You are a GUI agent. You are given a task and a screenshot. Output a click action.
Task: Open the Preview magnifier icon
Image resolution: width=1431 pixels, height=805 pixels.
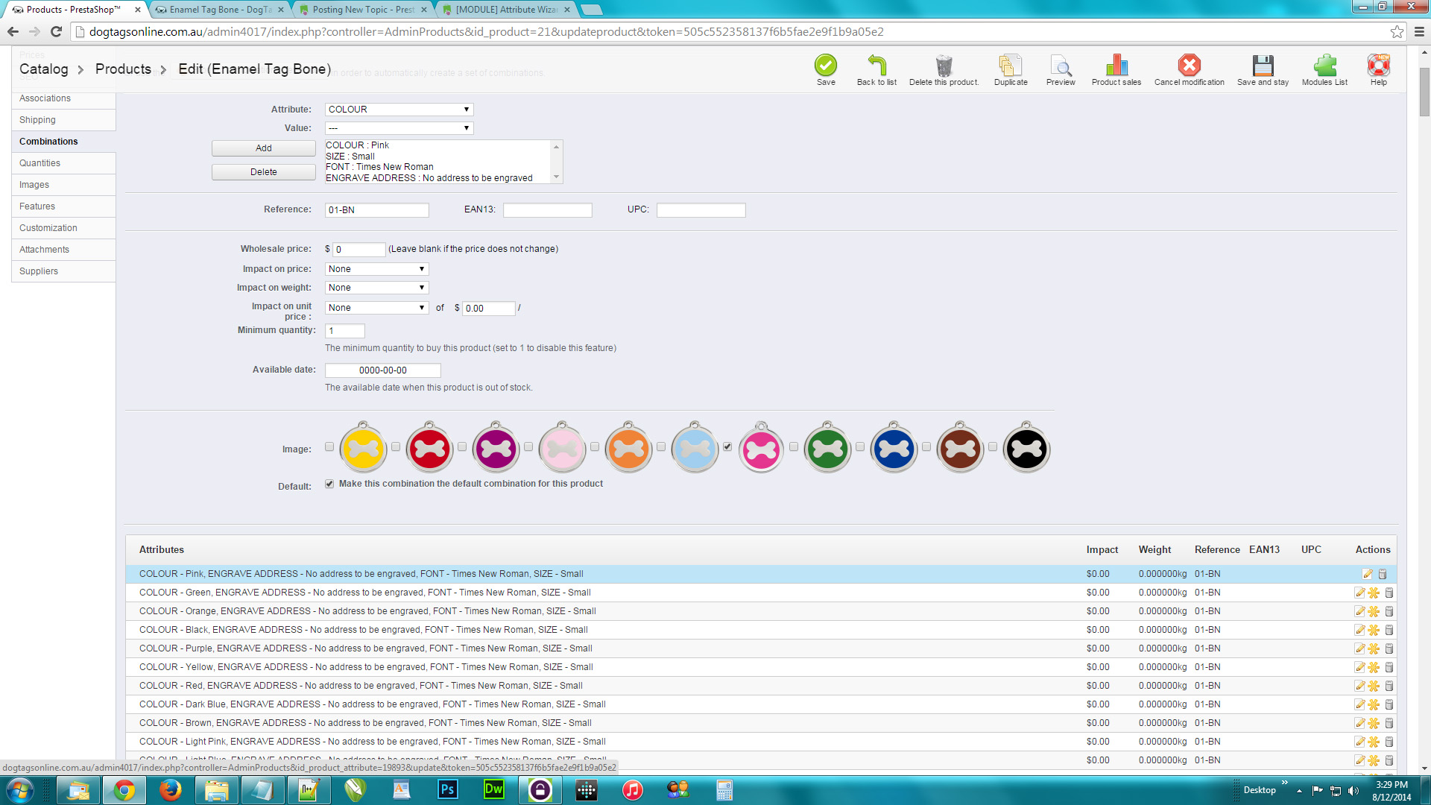pos(1060,66)
